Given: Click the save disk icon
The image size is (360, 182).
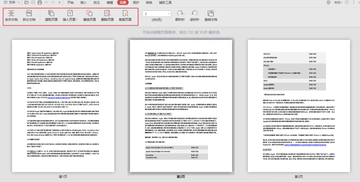Looking at the screenshot, I should coord(33,3).
